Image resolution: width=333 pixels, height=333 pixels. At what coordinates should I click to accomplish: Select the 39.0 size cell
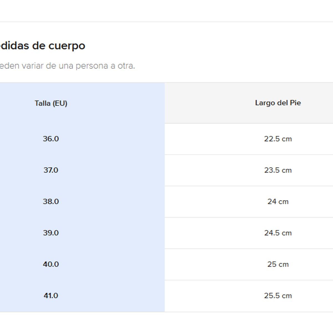(51, 233)
